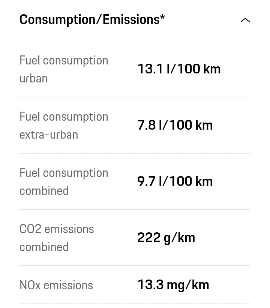270x308 pixels.
Task: Collapse the Consumption/Emissions section chevron
Action: (245, 20)
